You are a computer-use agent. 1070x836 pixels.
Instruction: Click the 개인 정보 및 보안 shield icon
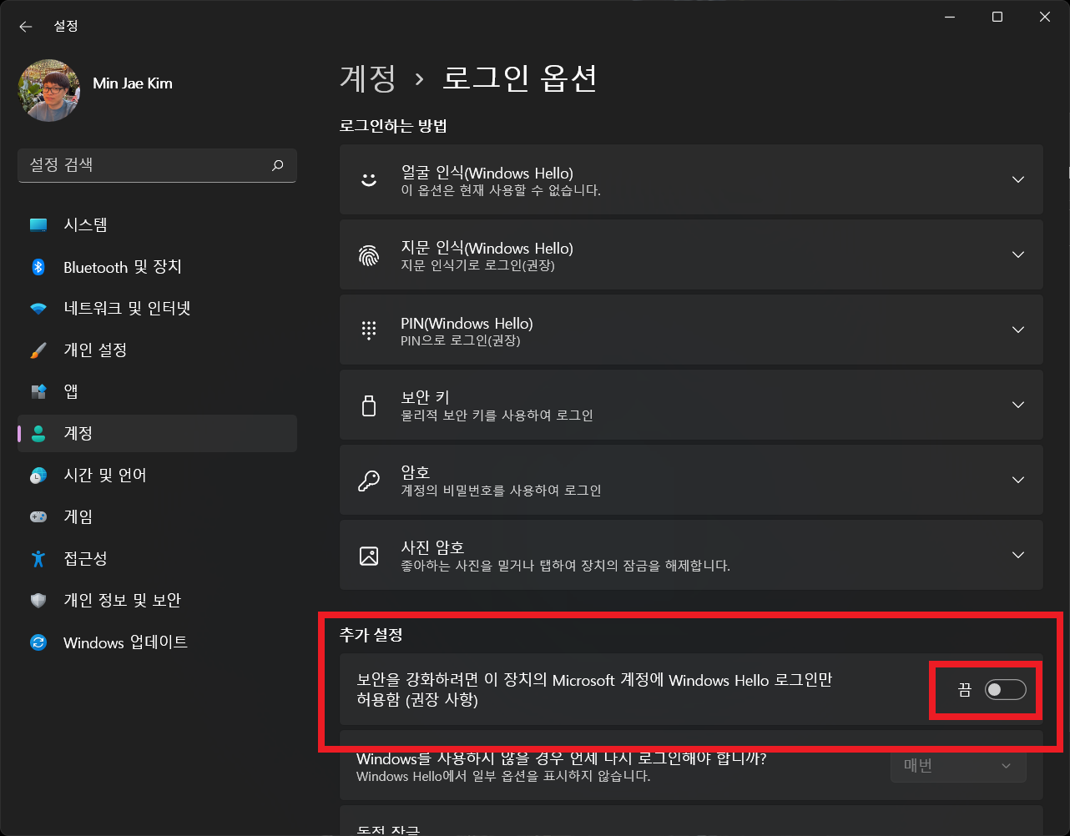click(x=38, y=601)
